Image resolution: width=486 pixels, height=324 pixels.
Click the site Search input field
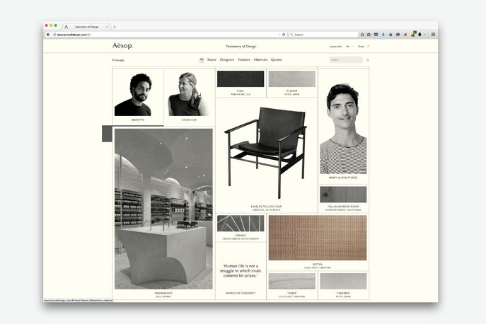pos(345,60)
